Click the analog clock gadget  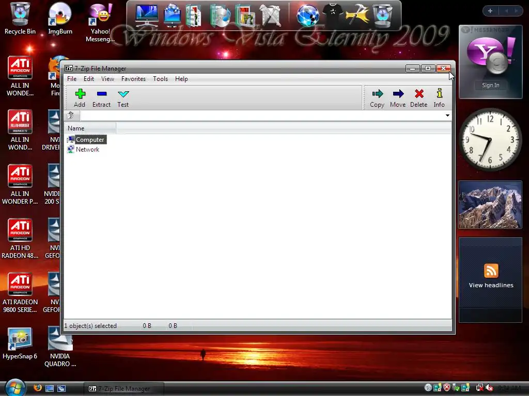click(490, 139)
